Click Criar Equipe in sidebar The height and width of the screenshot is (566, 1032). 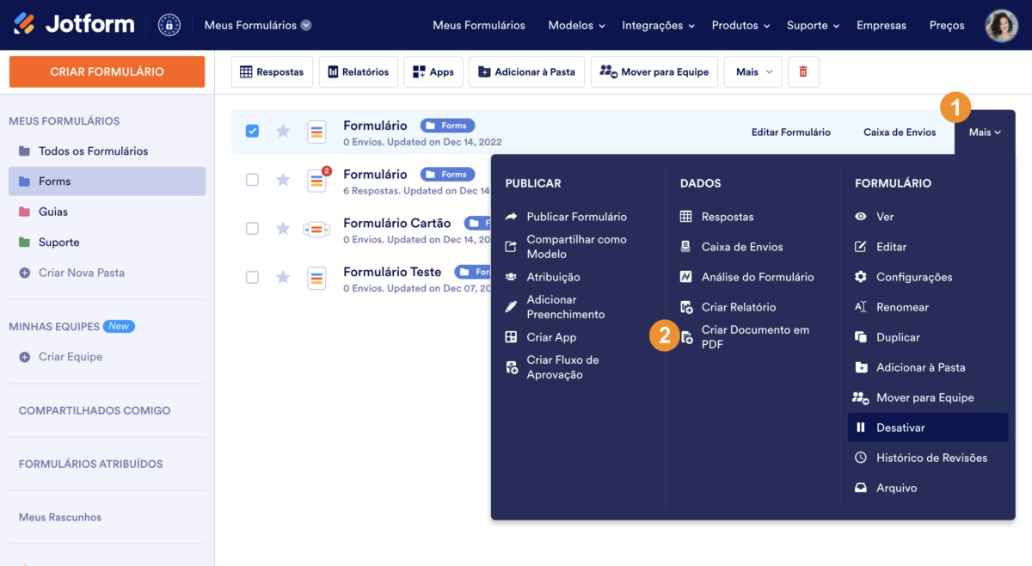pos(61,357)
